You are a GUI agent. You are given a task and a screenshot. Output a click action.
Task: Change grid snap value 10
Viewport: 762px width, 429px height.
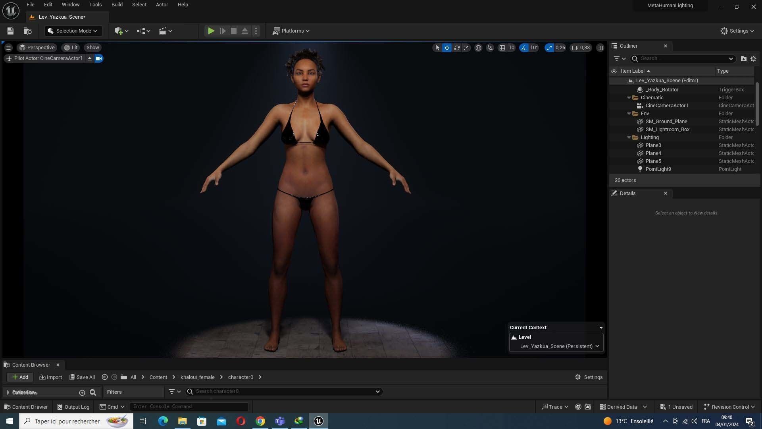pos(512,48)
